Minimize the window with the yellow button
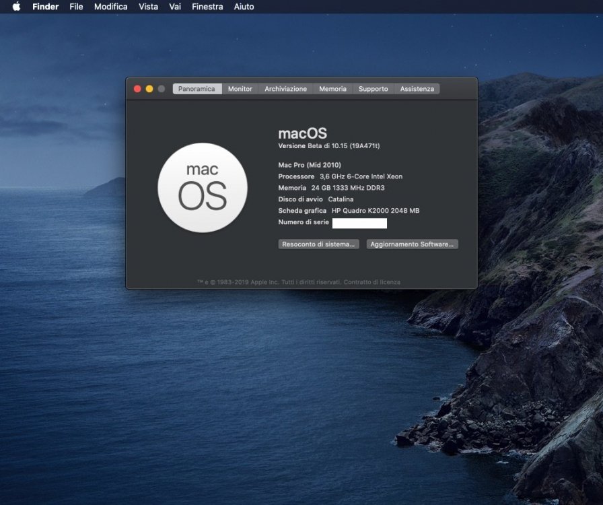603x505 pixels. pyautogui.click(x=149, y=89)
